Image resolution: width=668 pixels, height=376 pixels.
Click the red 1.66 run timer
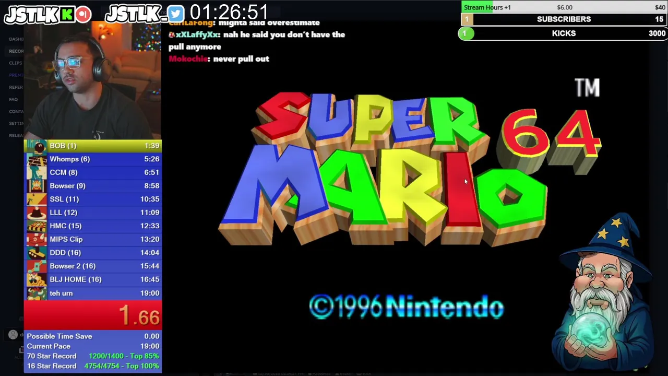tap(139, 316)
